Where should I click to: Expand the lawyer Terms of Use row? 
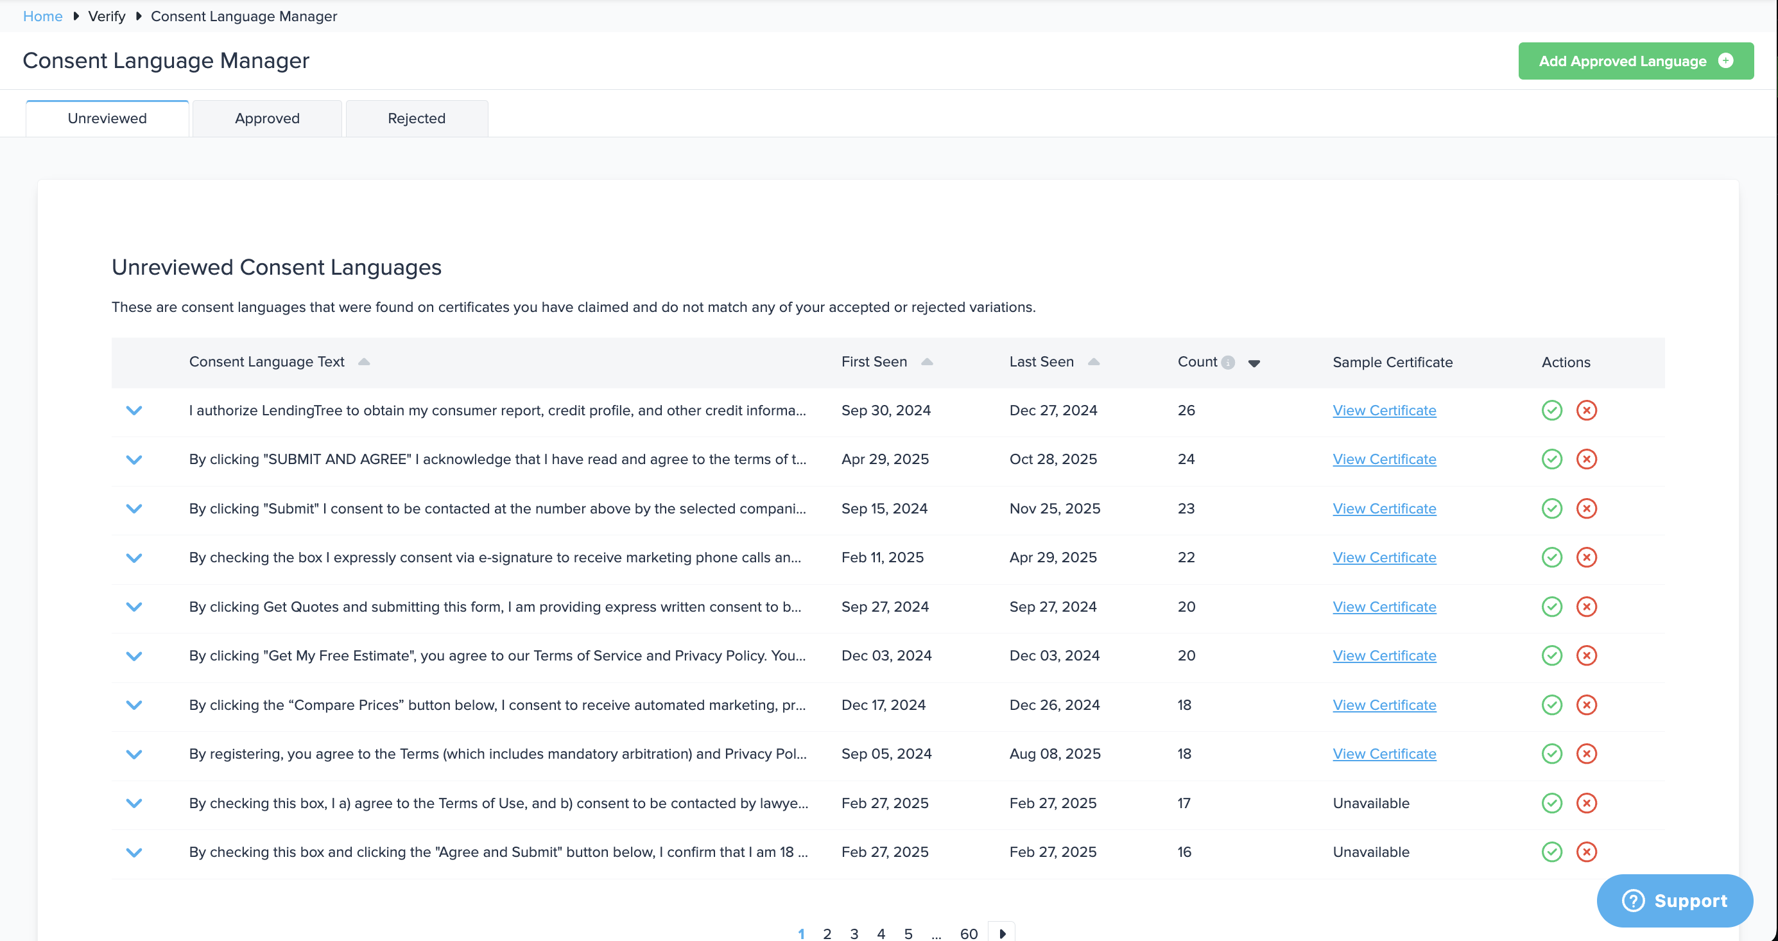tap(134, 803)
